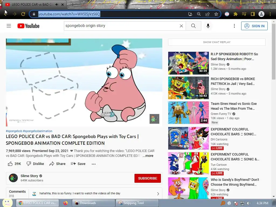Go back to the previous page
Screen dimensions: 276x207
(x=6, y=14)
